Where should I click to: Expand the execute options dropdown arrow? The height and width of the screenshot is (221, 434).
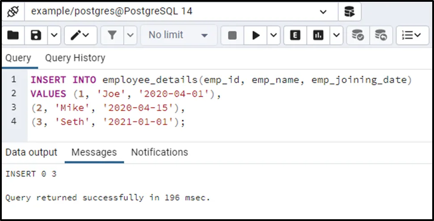click(274, 35)
